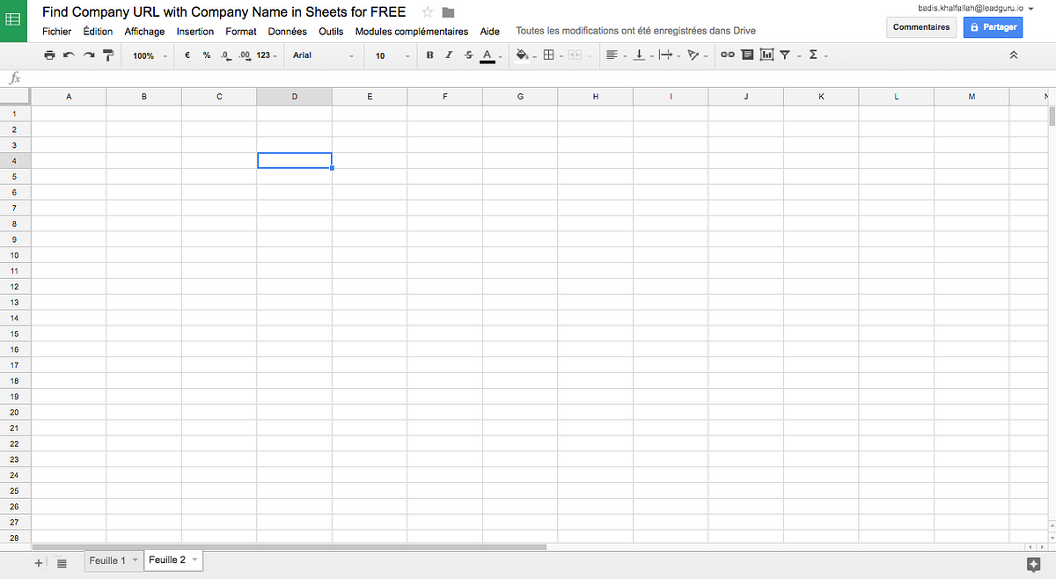This screenshot has width=1056, height=579.
Task: Open the Google Sheets home icon
Action: tap(14, 20)
